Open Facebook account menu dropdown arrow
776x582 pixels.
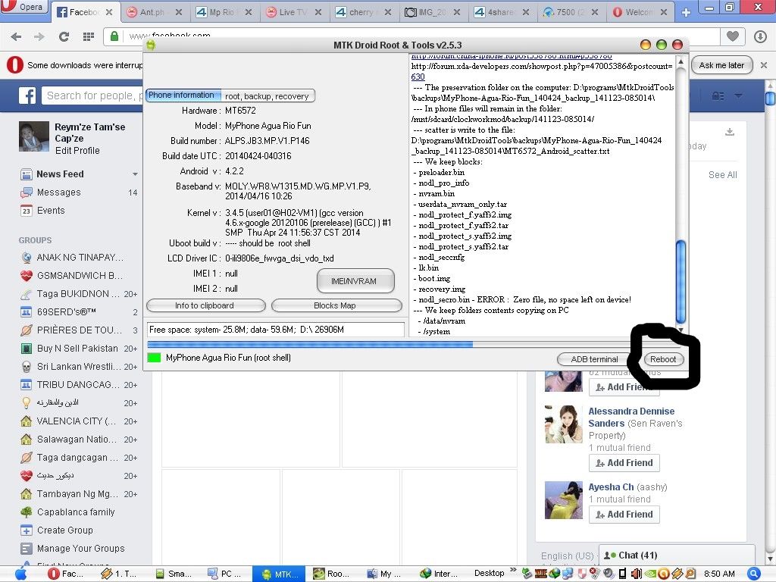click(x=739, y=95)
